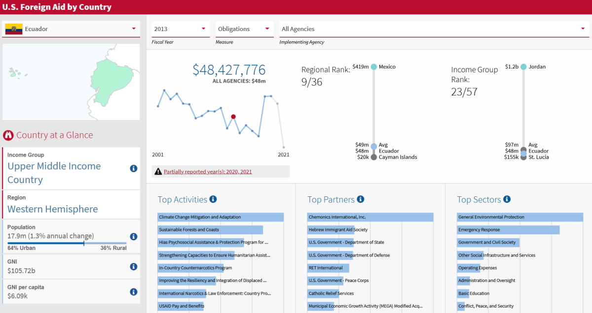
Task: Select the red 2013 point on chart
Action: [233, 117]
